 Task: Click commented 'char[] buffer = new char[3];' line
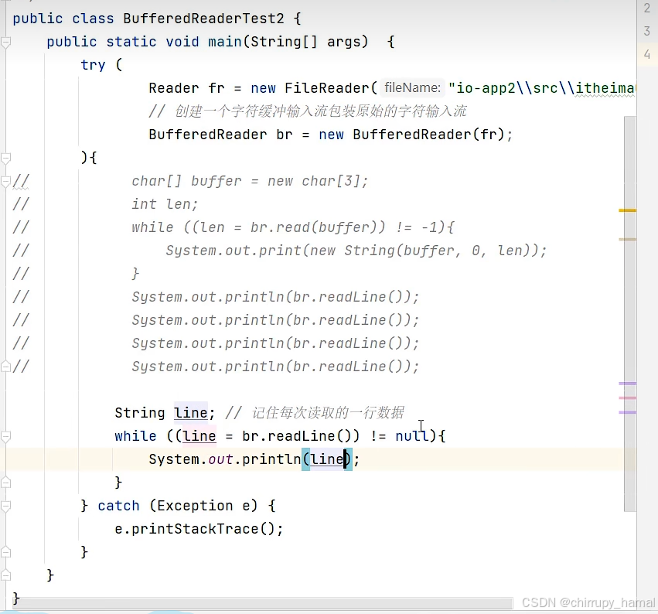[250, 181]
